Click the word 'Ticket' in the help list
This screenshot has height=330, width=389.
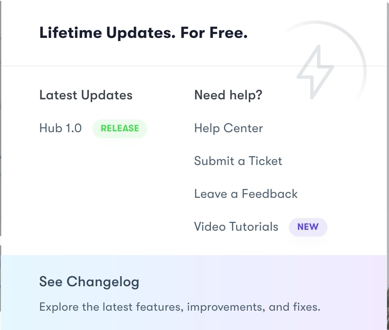(x=265, y=161)
